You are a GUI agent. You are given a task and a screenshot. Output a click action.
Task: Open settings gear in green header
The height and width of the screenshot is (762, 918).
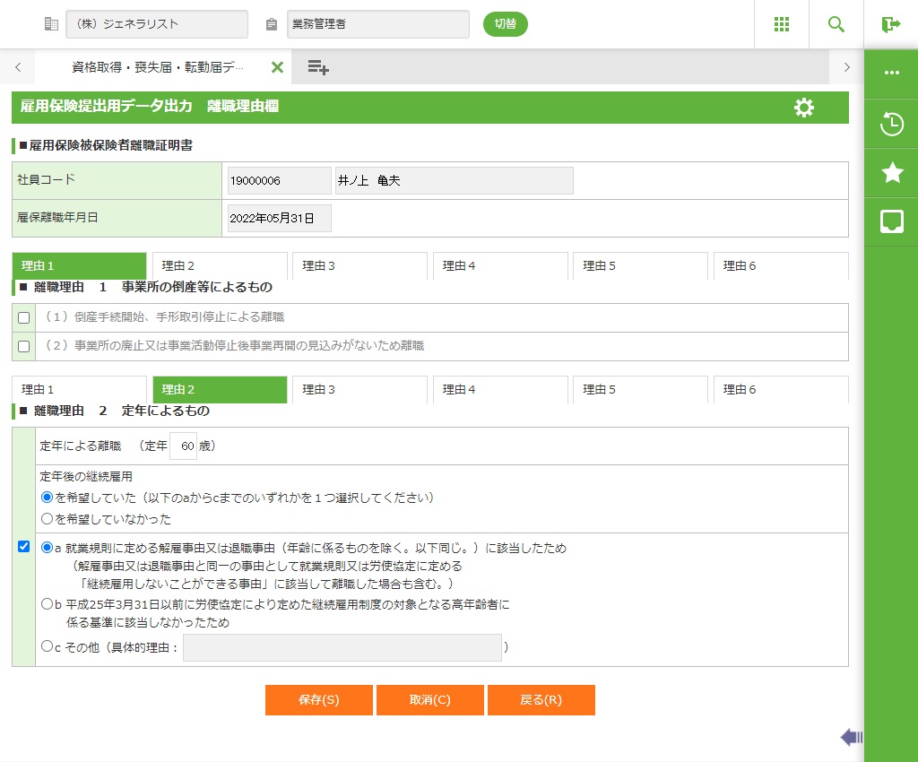(804, 108)
